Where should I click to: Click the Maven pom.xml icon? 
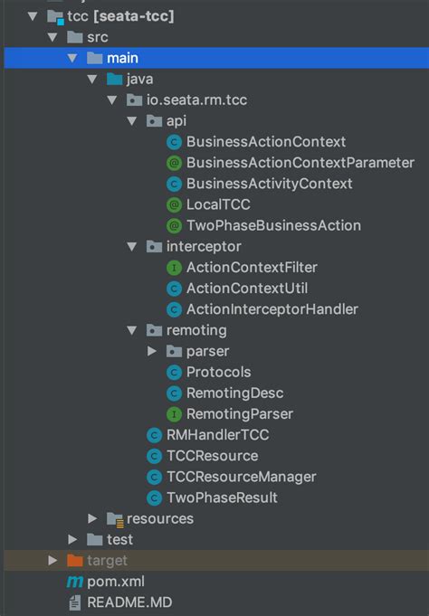(x=75, y=582)
